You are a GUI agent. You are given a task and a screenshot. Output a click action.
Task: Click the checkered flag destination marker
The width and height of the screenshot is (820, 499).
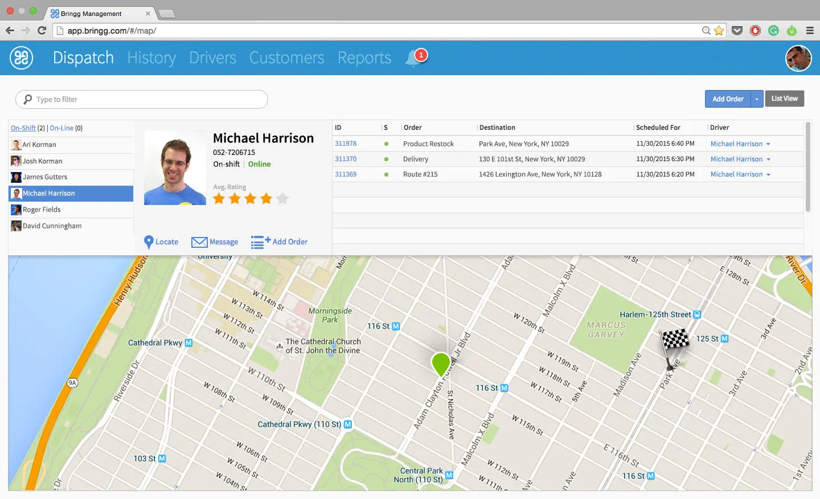coord(674,342)
